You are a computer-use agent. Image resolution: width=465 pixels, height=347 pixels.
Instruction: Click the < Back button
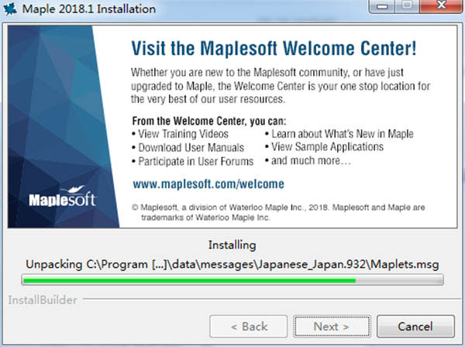click(249, 326)
